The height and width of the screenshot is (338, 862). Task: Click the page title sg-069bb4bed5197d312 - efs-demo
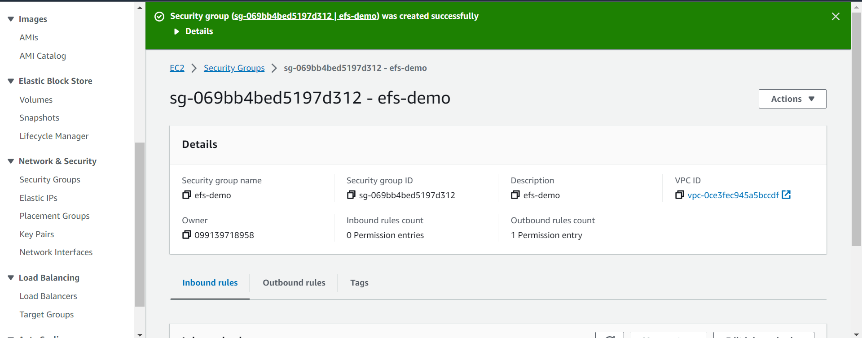pos(310,98)
